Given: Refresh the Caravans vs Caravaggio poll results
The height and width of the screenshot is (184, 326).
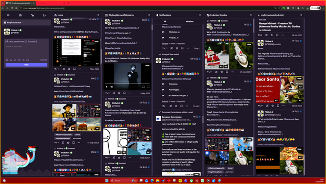Looking at the screenshot, I should coord(165,101).
